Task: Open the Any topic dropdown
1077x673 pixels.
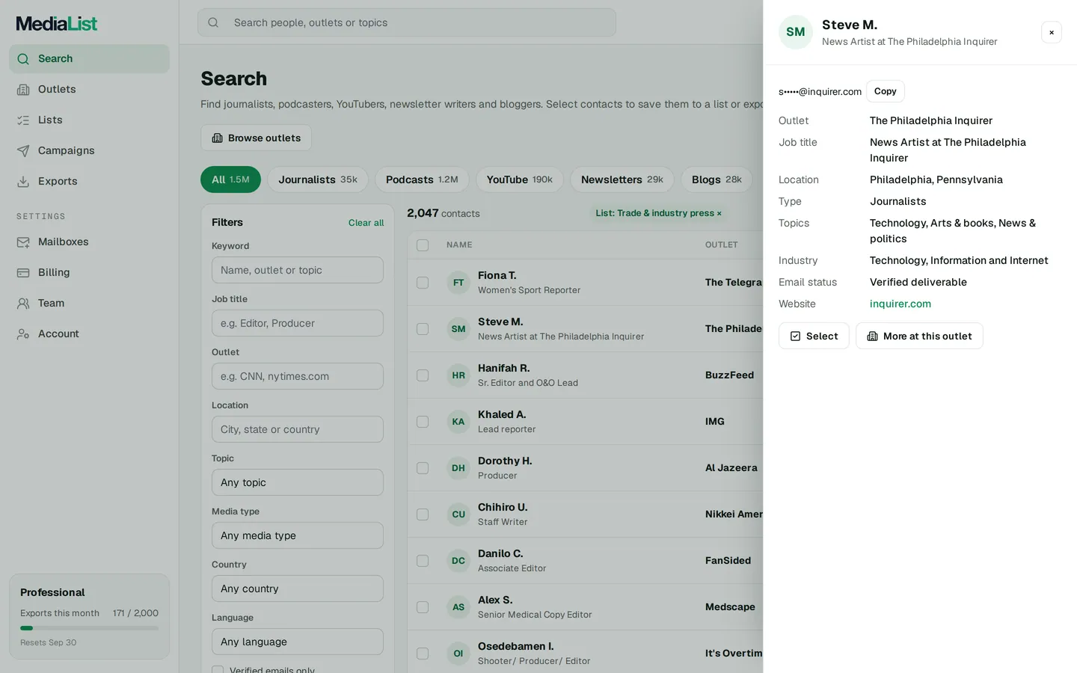Action: click(x=298, y=482)
